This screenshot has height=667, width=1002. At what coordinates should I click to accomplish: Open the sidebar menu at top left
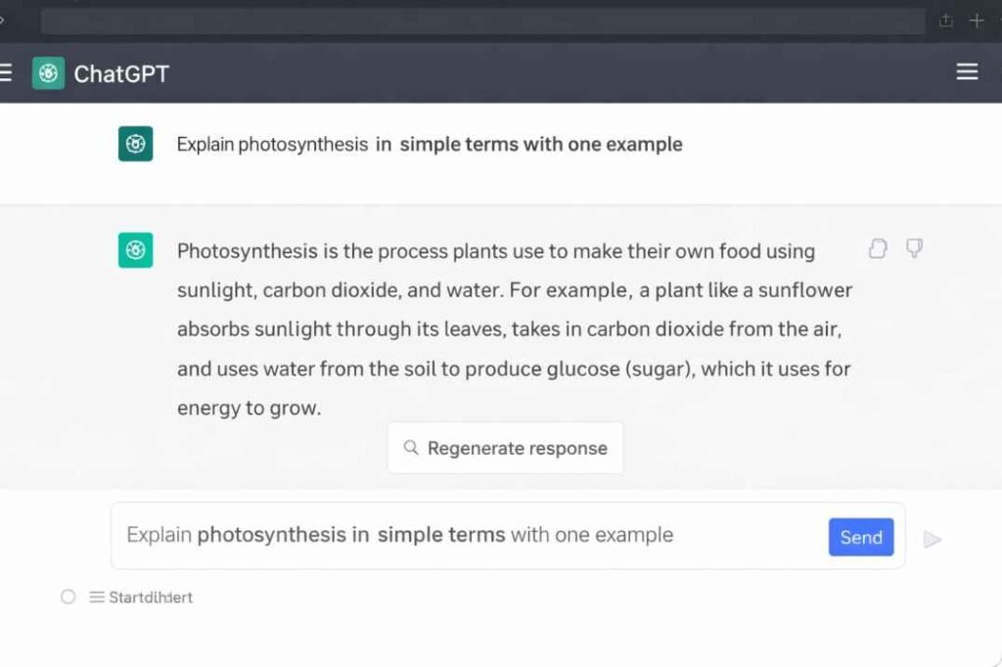tap(6, 71)
